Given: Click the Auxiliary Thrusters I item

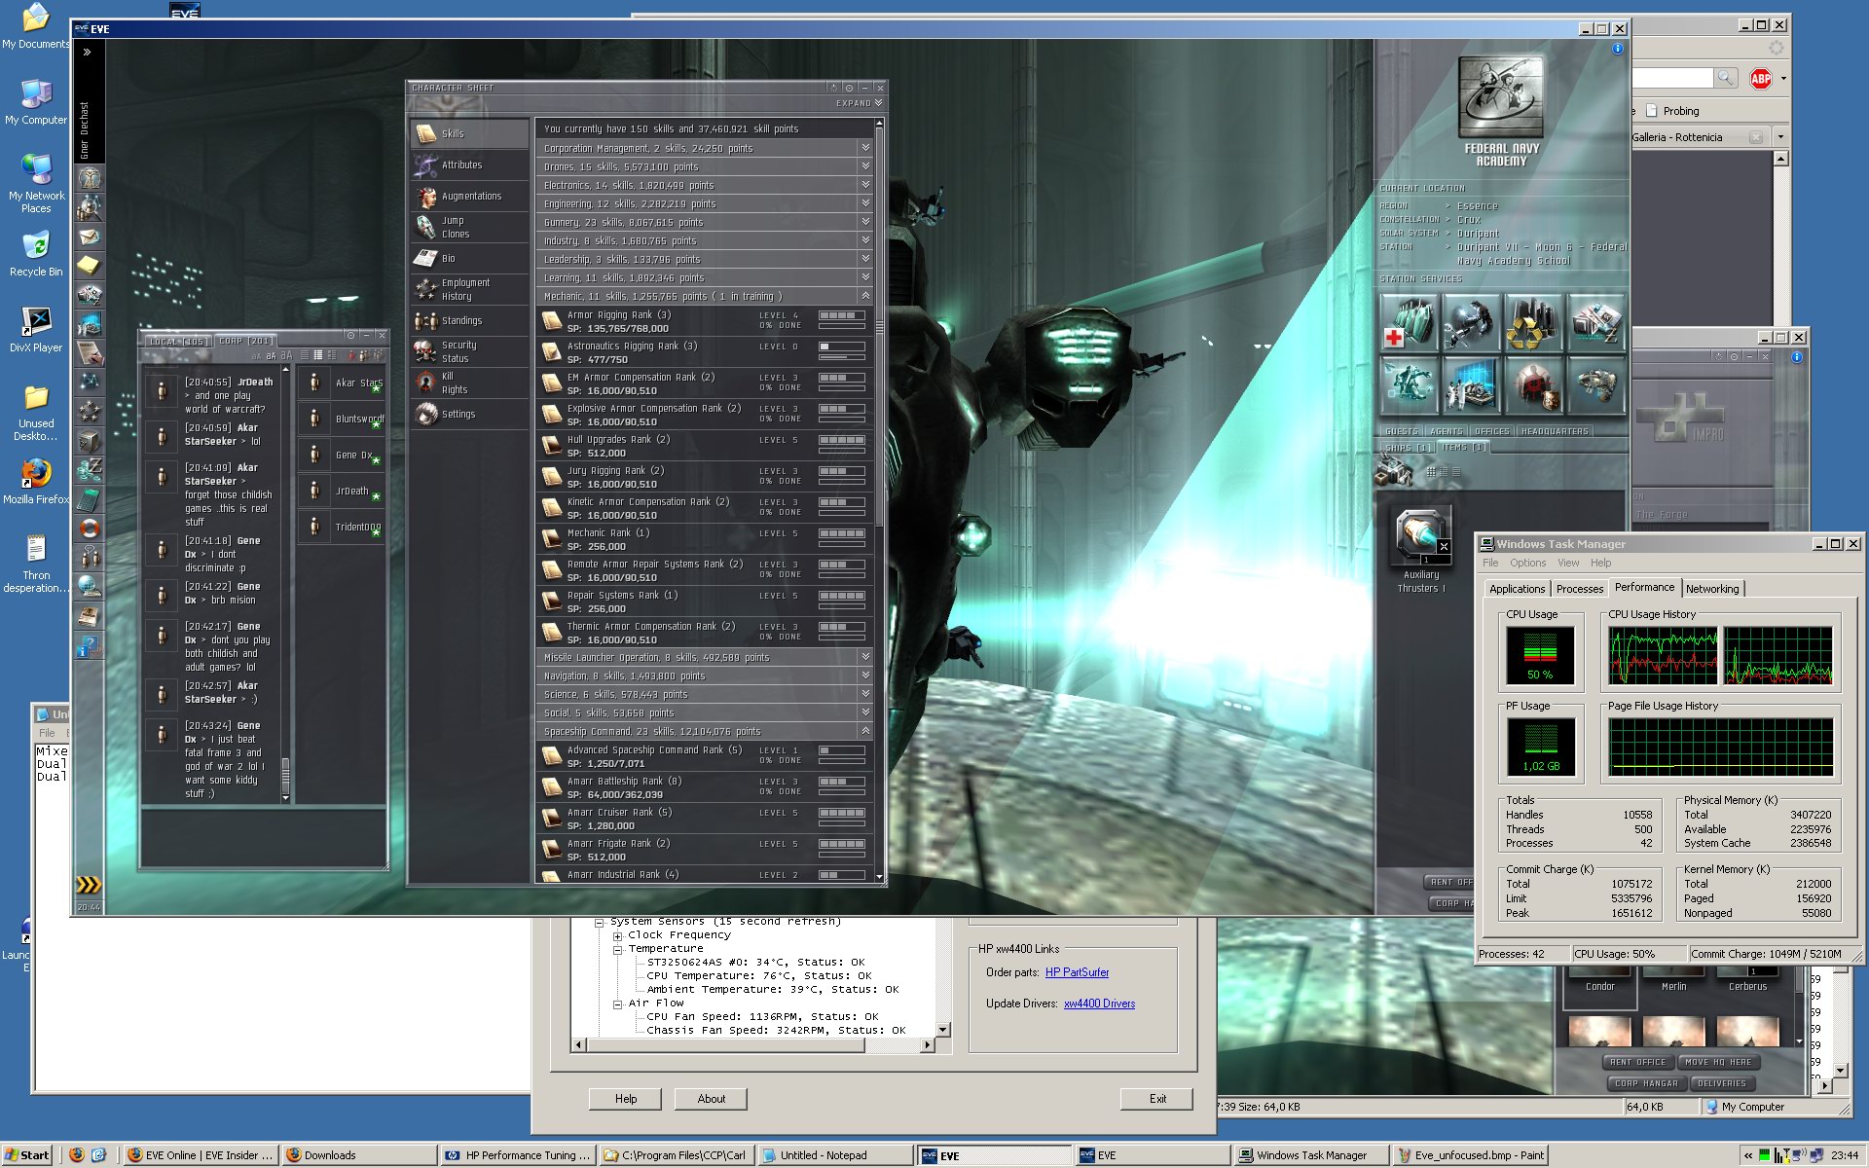Looking at the screenshot, I should (1422, 535).
